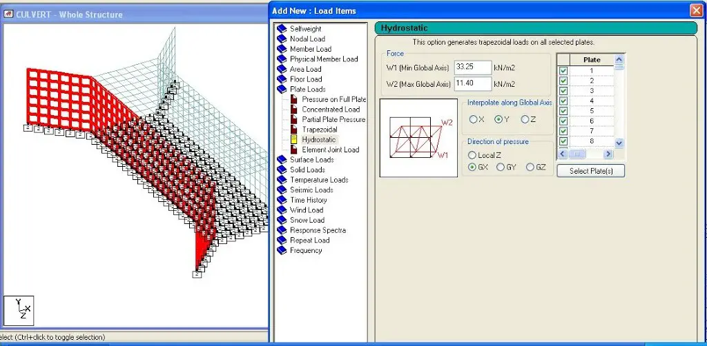Uncheck the checkbox for plate 4
Image resolution: width=707 pixels, height=346 pixels.
tap(563, 101)
